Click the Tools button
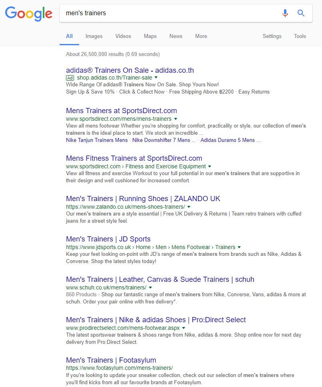The height and width of the screenshot is (387, 322). [x=300, y=36]
